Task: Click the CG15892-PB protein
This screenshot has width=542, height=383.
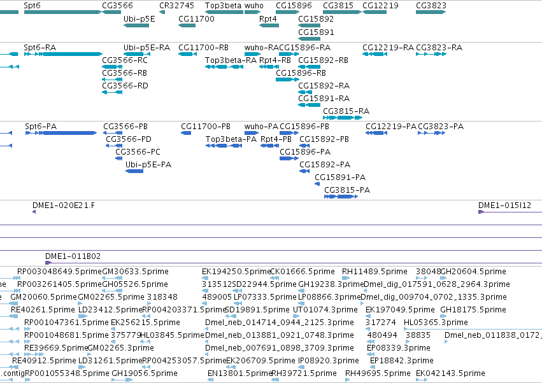Action: coord(304,146)
